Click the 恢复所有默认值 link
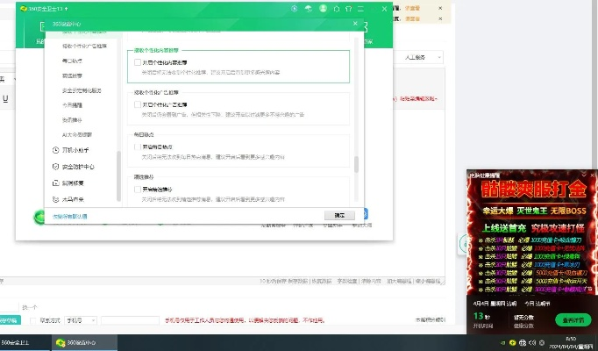 point(70,217)
